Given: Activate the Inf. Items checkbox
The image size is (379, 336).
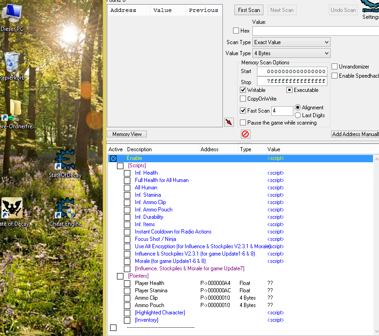Looking at the screenshot, I should point(127,225).
